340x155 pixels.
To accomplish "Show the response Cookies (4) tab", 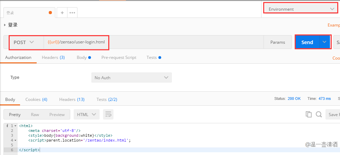I will (36, 100).
